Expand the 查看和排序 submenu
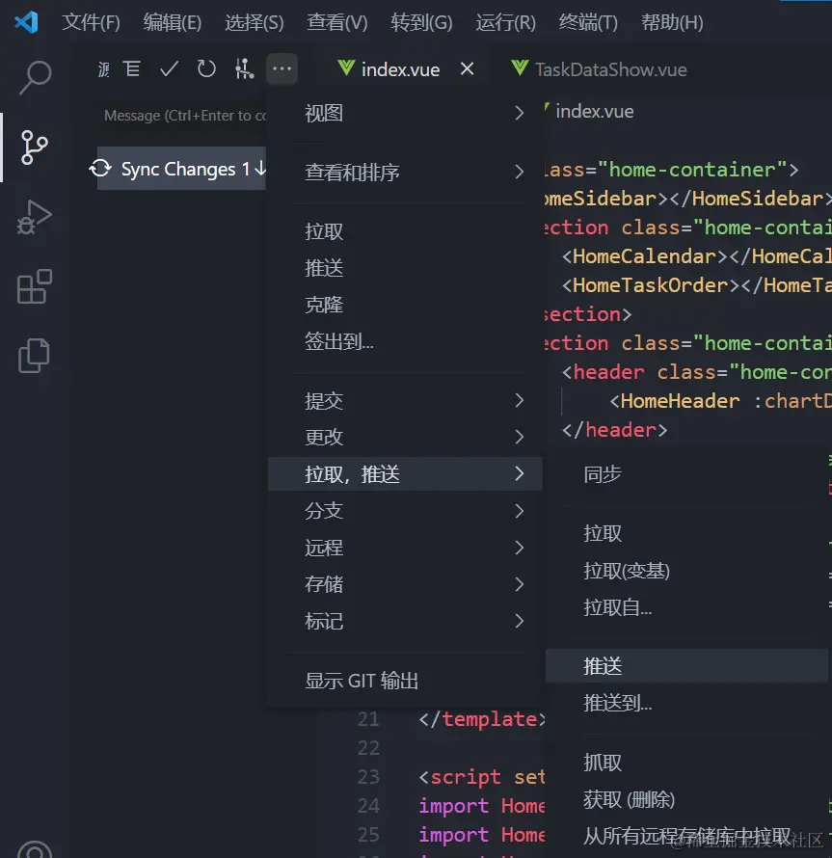The image size is (832, 858). click(x=405, y=173)
